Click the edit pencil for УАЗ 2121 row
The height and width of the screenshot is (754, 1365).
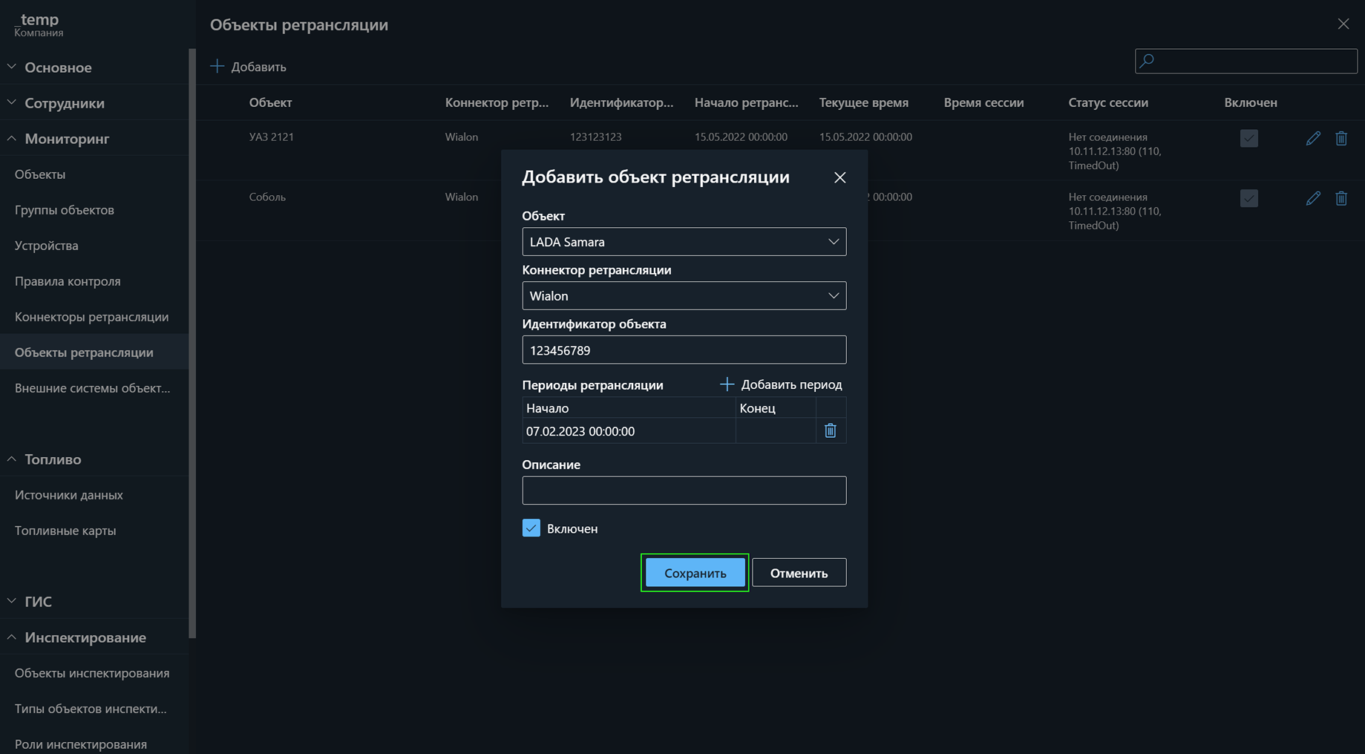point(1312,138)
